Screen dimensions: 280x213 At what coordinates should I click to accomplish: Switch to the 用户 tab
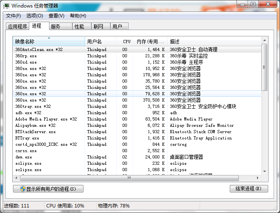point(119,26)
